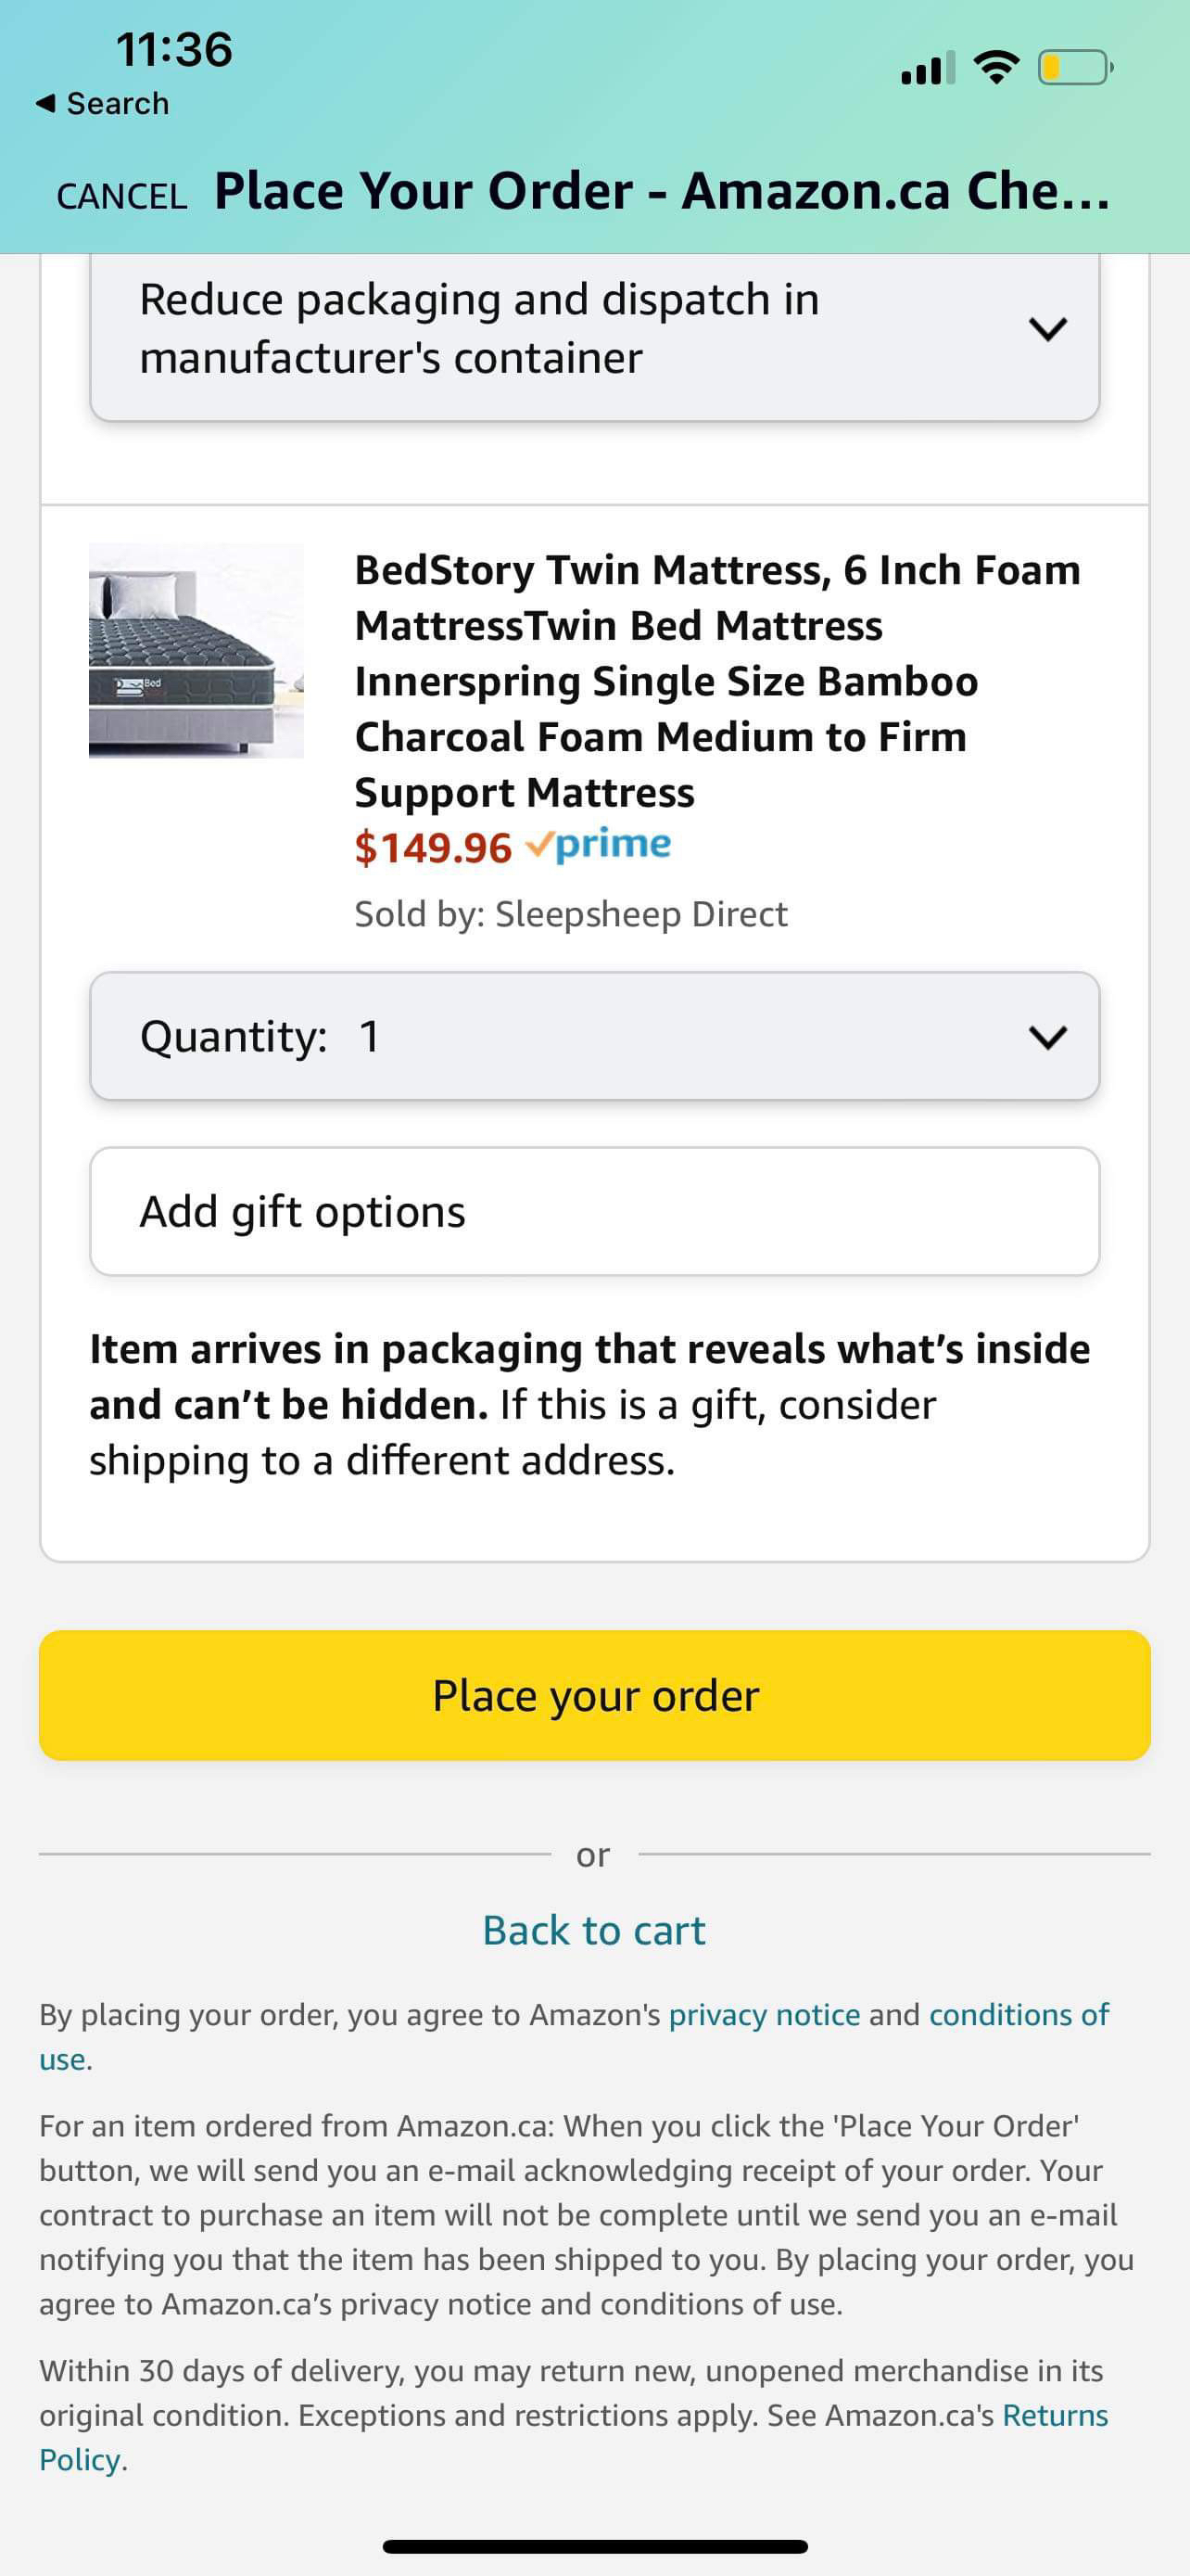Tap the battery indicator icon
The image size is (1190, 2576).
1076,68
